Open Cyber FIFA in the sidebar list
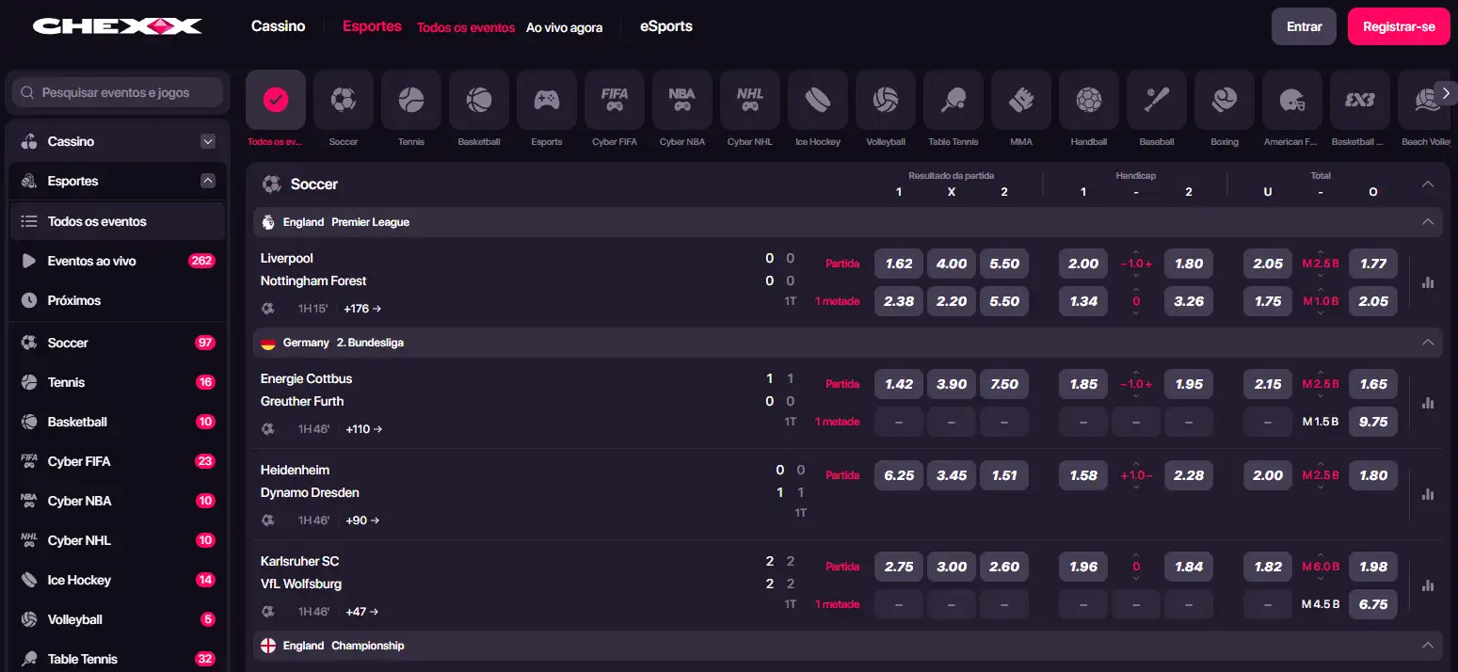The image size is (1458, 672). click(x=118, y=461)
